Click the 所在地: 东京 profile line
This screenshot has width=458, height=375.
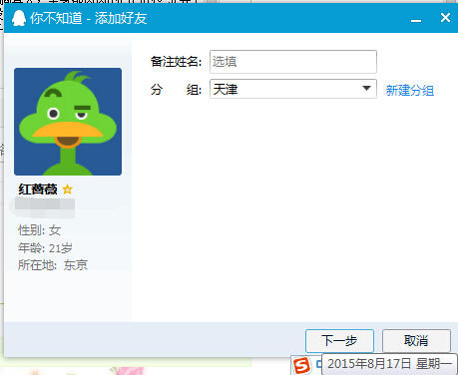[x=53, y=265]
